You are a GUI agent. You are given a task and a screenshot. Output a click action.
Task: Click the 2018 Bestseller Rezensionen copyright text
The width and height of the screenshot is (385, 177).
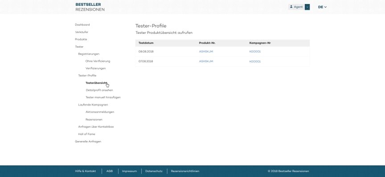[x=288, y=171]
